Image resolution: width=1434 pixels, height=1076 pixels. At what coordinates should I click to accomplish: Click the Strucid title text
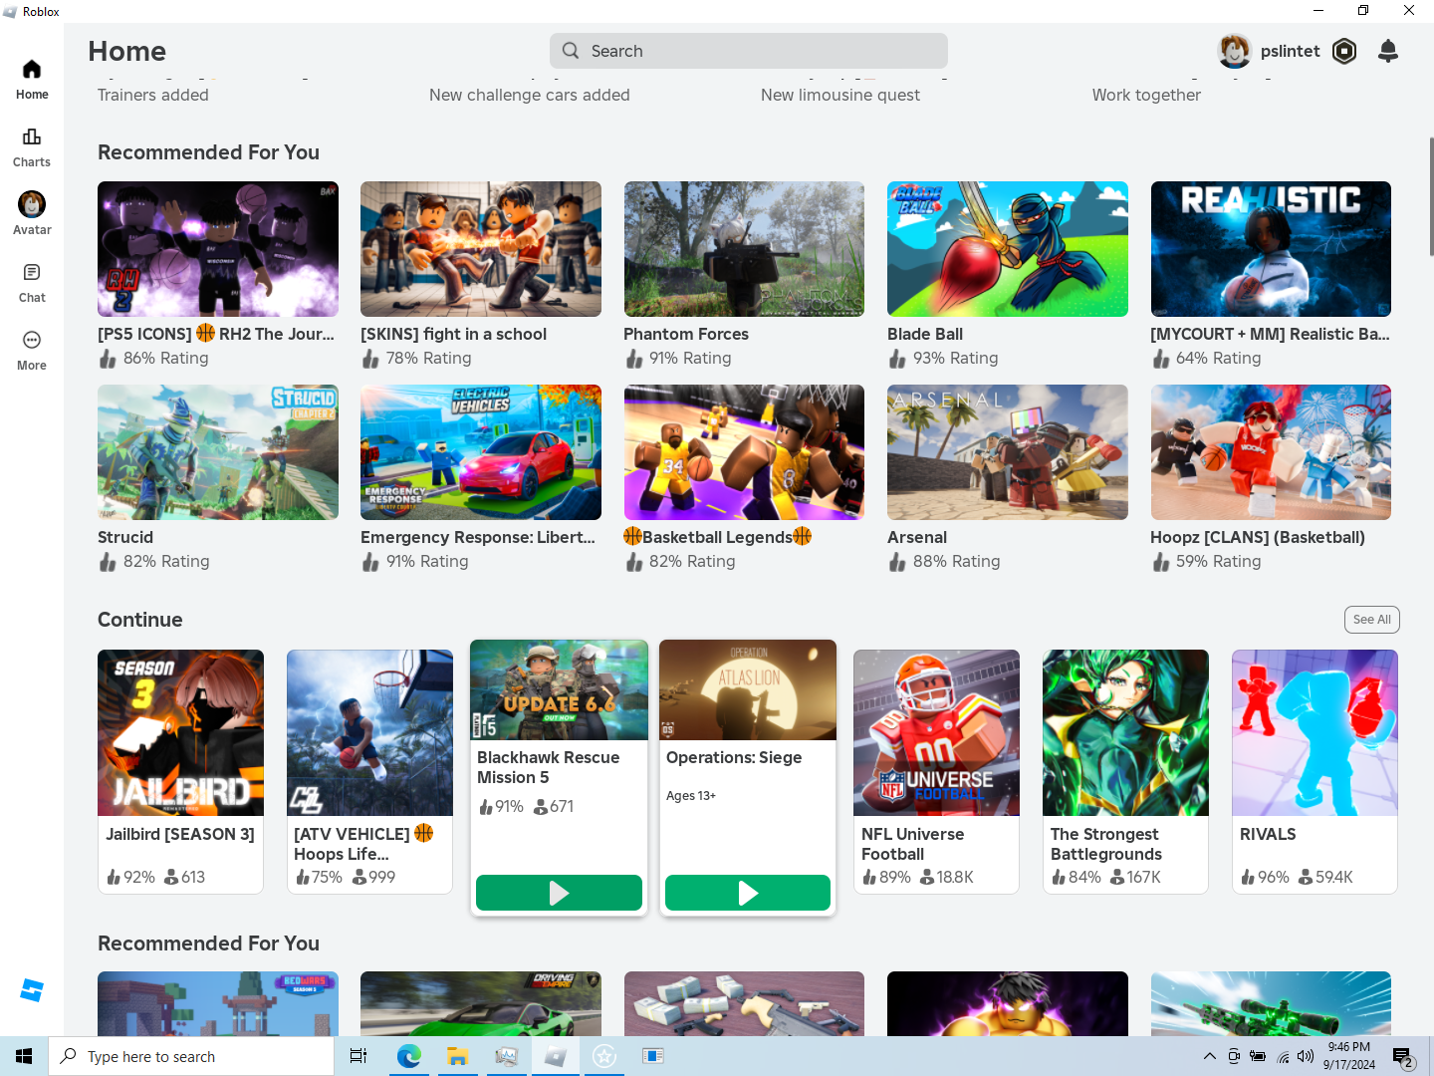tap(125, 537)
